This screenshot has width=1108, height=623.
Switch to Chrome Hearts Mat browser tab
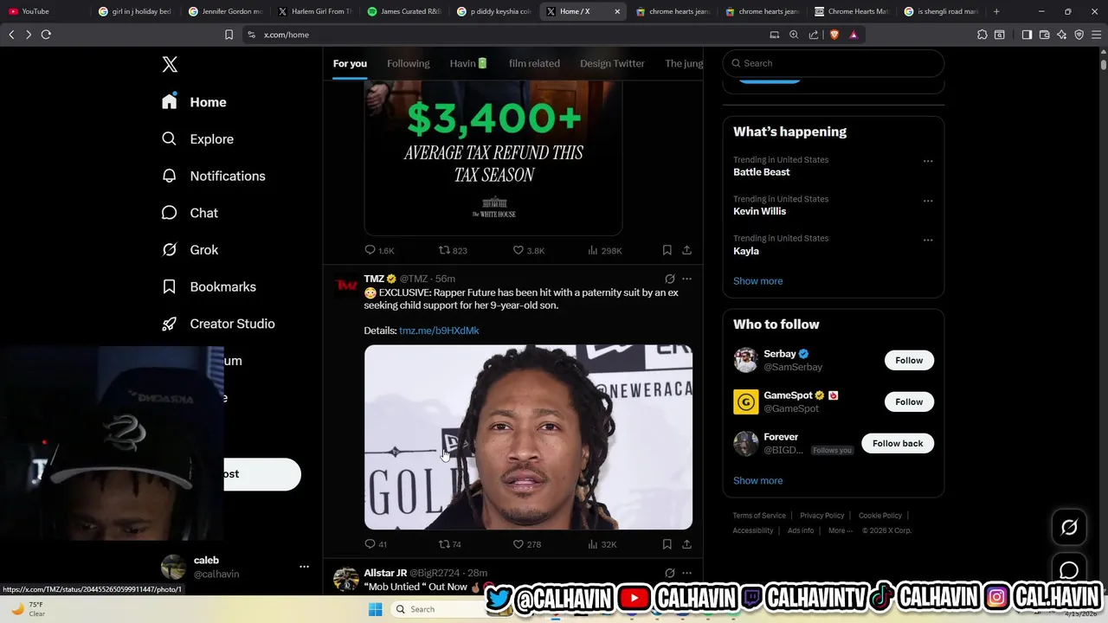click(x=851, y=11)
